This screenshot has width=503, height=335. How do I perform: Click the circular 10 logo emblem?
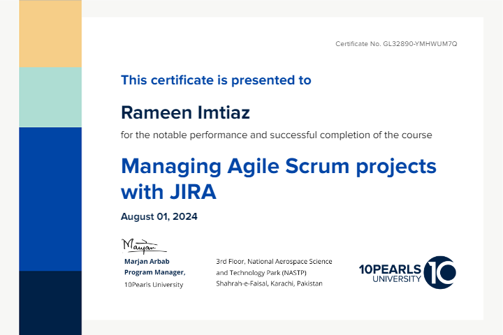coord(439,272)
